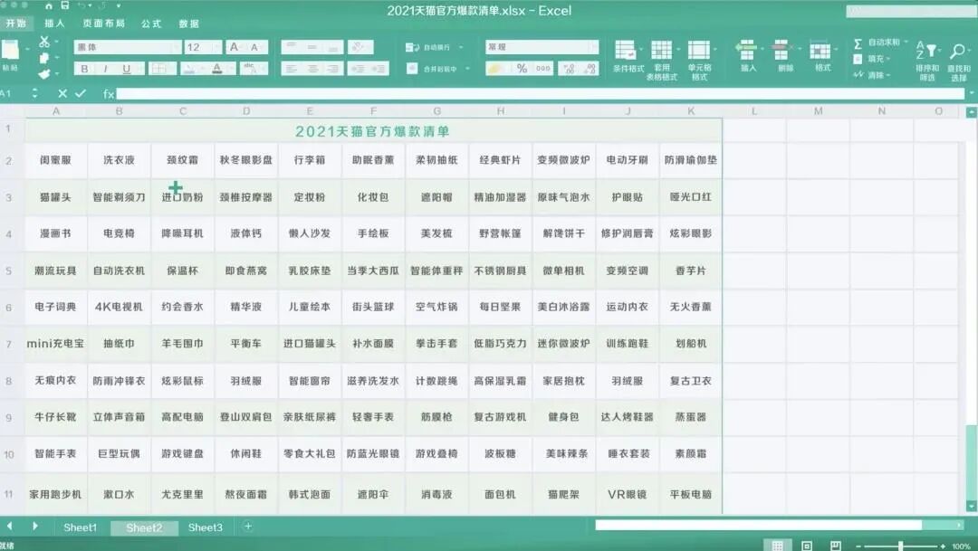Expand the fill color dropdown arrow
This screenshot has width=978, height=551.
(x=203, y=68)
